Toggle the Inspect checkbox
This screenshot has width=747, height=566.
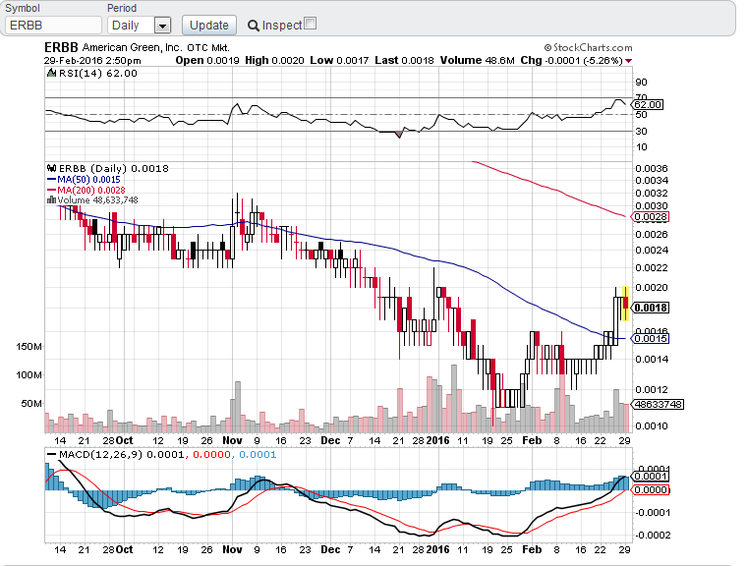pyautogui.click(x=311, y=24)
